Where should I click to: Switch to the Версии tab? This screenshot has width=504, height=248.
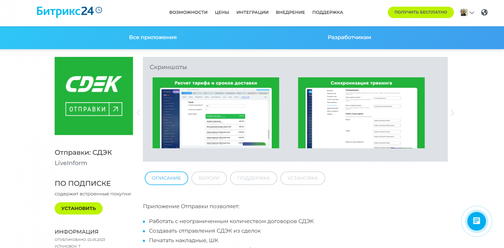pyautogui.click(x=209, y=178)
